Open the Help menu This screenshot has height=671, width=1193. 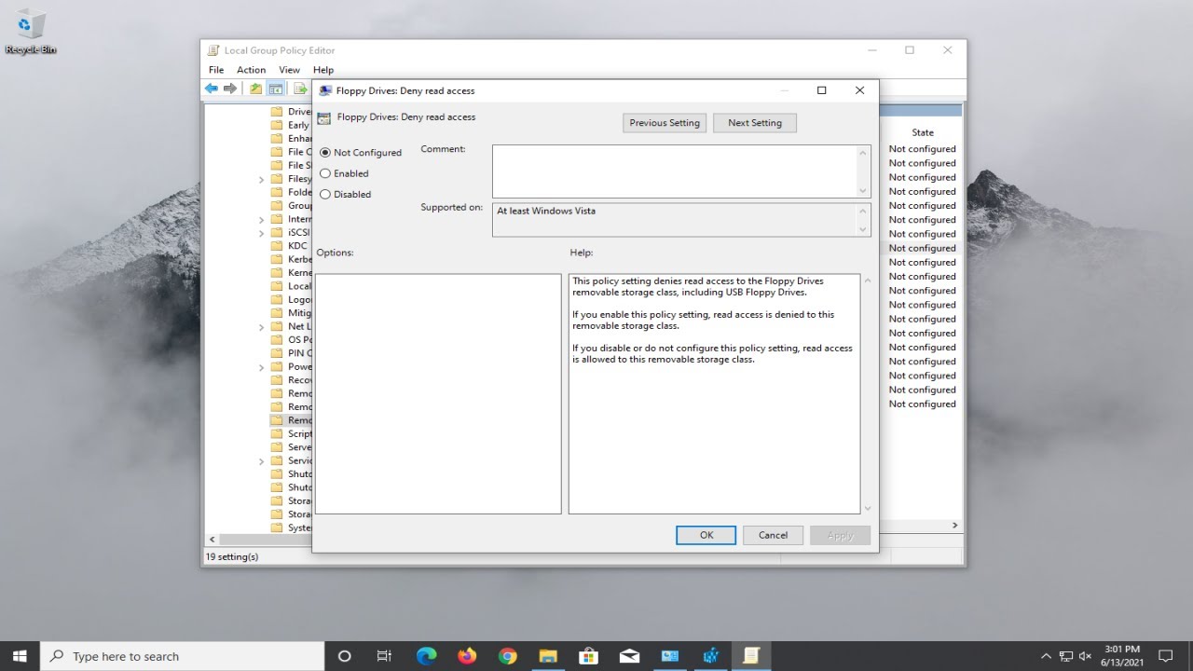tap(323, 70)
